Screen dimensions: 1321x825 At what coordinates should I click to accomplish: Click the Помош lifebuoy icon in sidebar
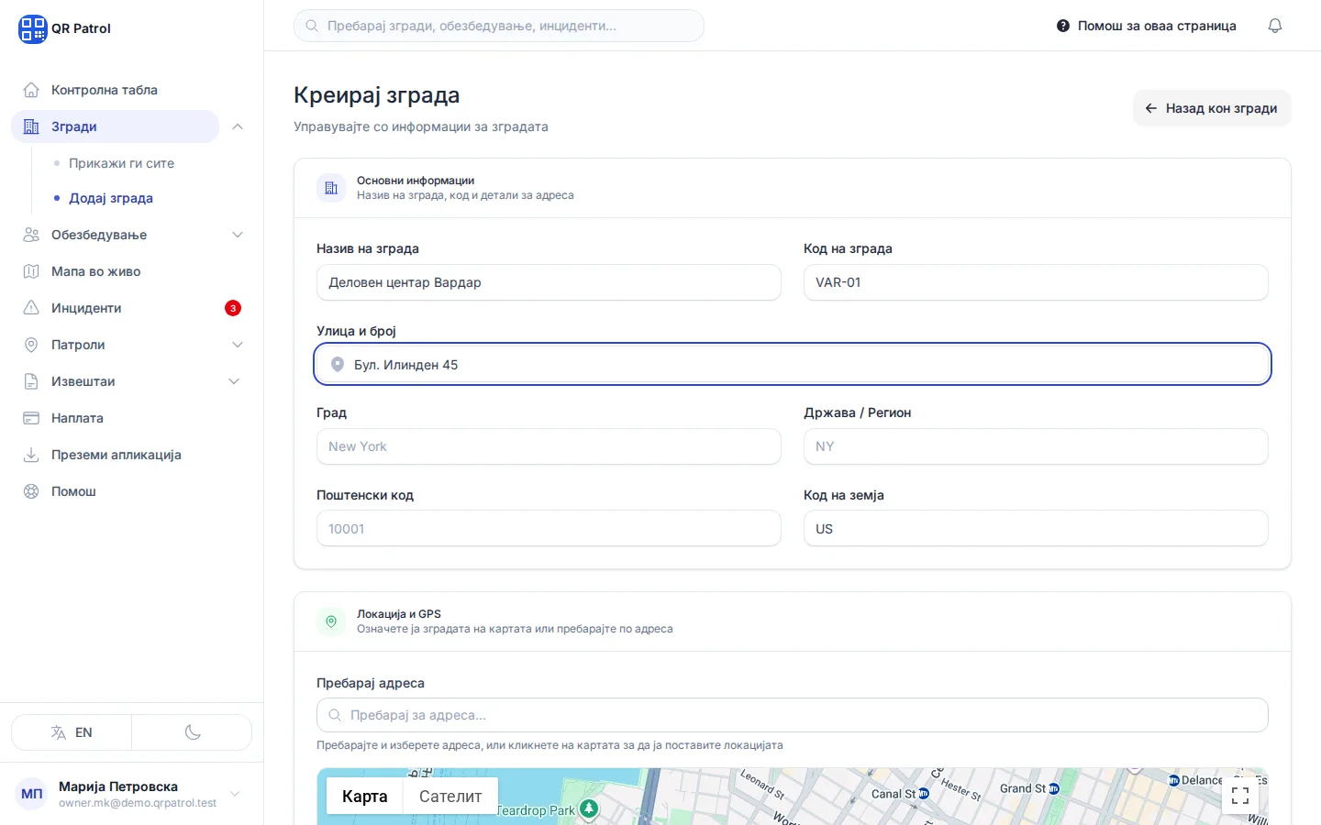point(31,491)
